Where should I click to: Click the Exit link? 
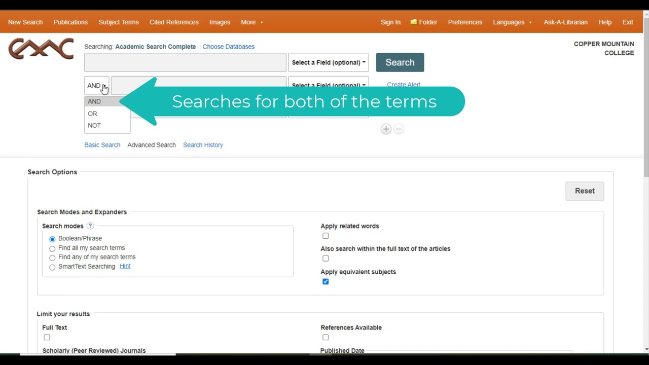click(628, 22)
